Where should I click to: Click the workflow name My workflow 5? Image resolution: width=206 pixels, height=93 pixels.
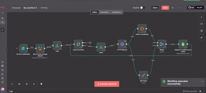(x=30, y=8)
